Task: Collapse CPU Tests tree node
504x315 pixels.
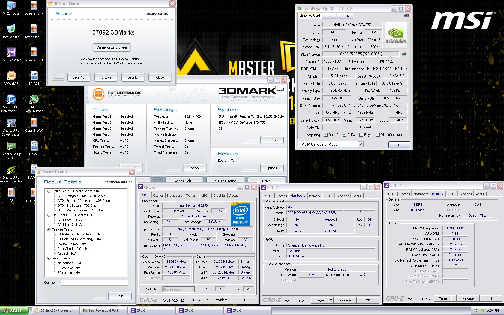Action: tap(49, 215)
